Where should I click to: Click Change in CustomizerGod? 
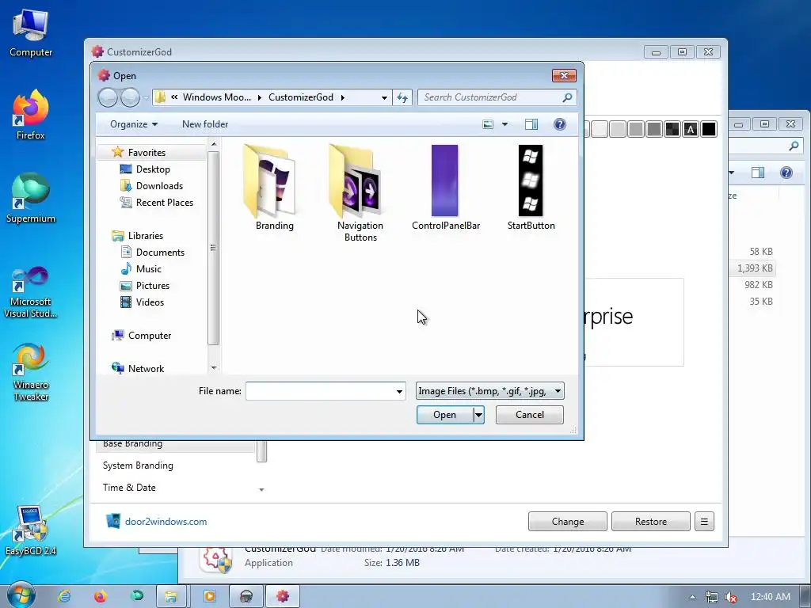pyautogui.click(x=567, y=522)
